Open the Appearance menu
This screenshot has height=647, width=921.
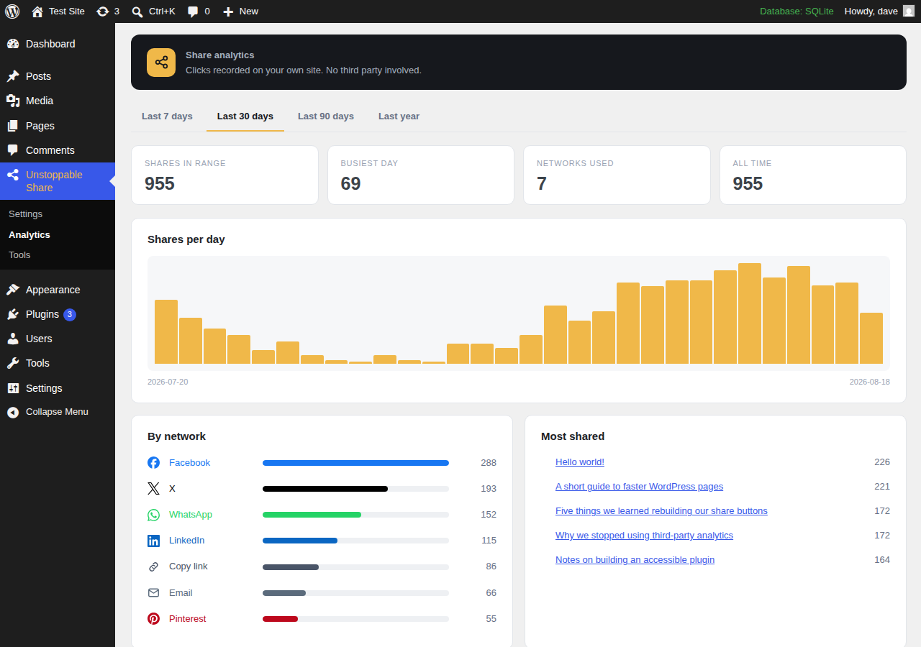58,290
